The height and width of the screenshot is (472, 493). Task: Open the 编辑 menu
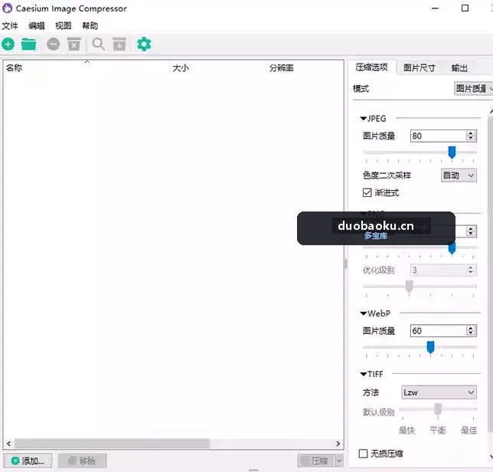37,26
